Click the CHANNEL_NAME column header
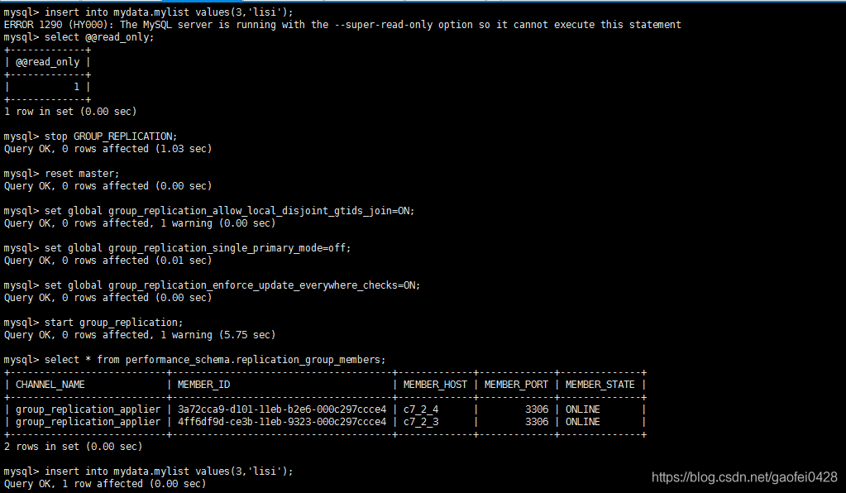Screen dimensions: 846x493 [50, 385]
